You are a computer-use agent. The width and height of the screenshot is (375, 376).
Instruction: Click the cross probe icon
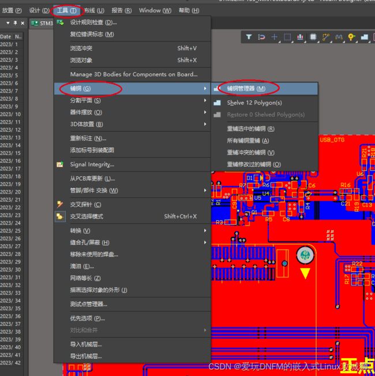[59, 204]
